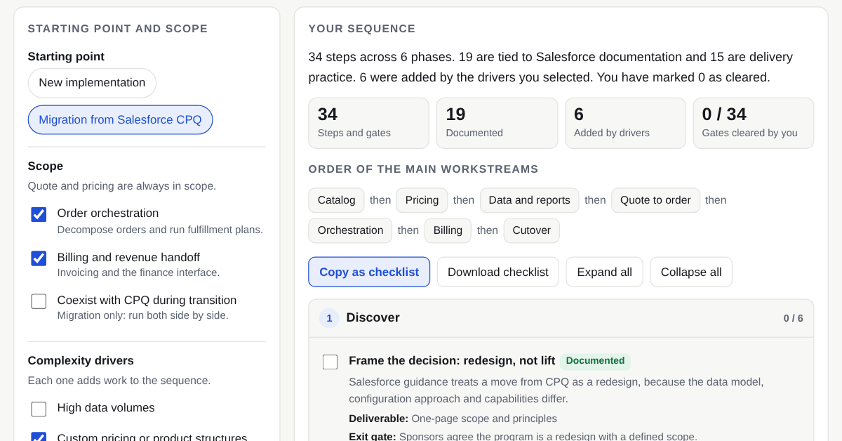Click Download checklist button
Screen dimensions: 842x441
click(498, 272)
